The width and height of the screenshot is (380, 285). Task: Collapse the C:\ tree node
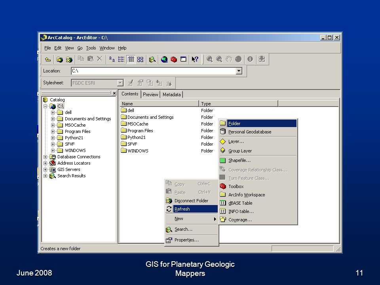click(45, 106)
